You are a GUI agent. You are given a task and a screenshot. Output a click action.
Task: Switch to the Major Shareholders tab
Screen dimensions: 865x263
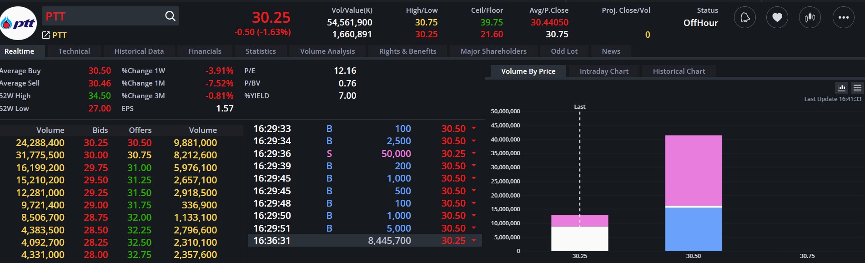click(493, 51)
